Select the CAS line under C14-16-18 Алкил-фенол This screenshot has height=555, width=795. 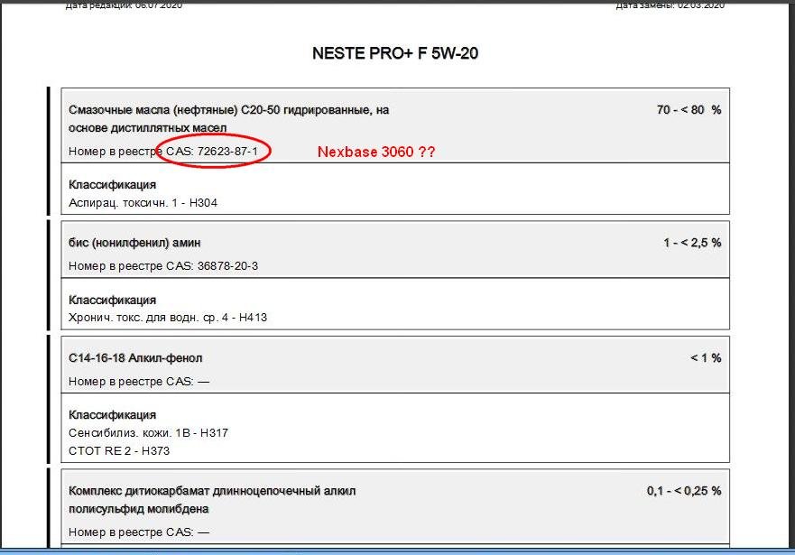pos(139,381)
